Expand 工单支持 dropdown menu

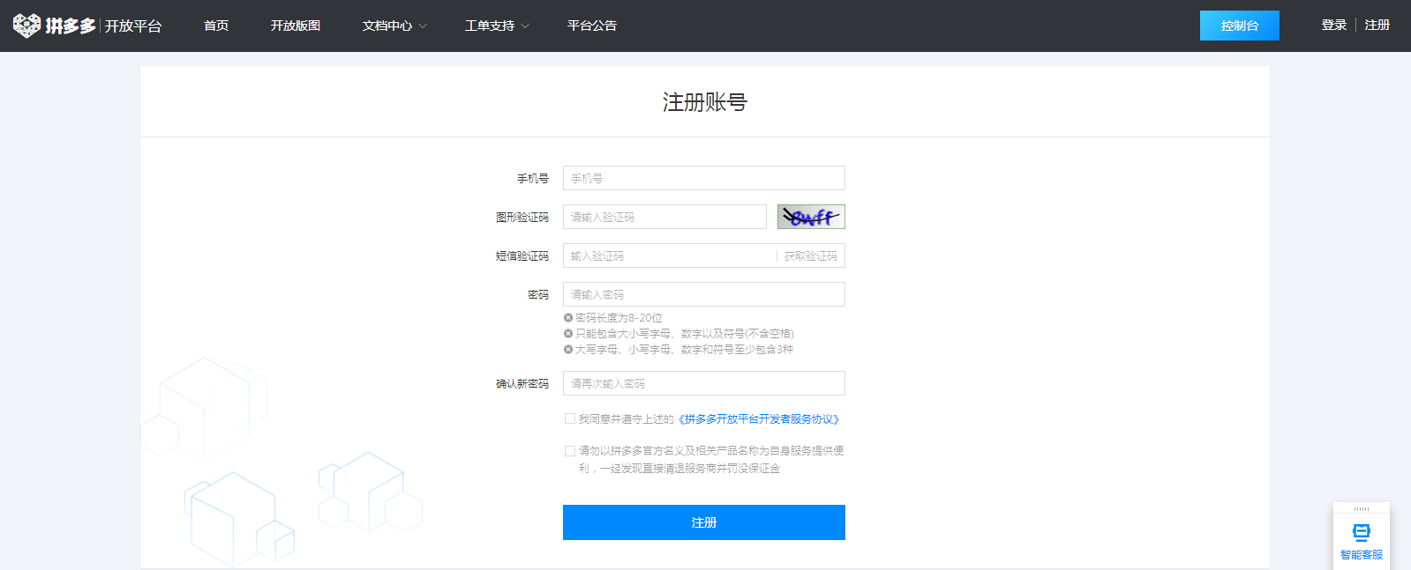click(497, 26)
